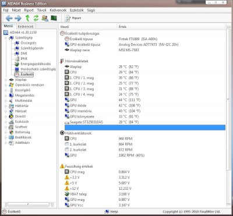Open the users management toolbar icon
This screenshot has width=233, height=216.
pos(45,18)
